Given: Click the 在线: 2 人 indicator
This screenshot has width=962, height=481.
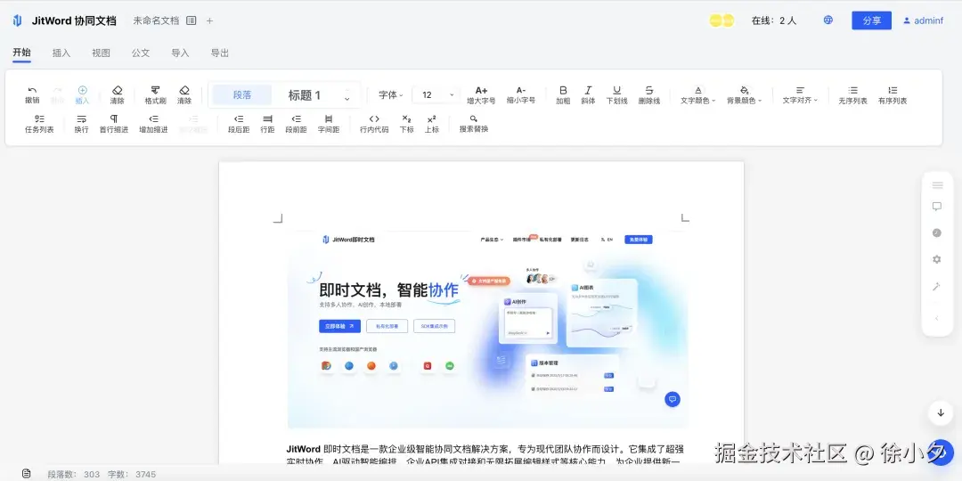Looking at the screenshot, I should pyautogui.click(x=774, y=20).
